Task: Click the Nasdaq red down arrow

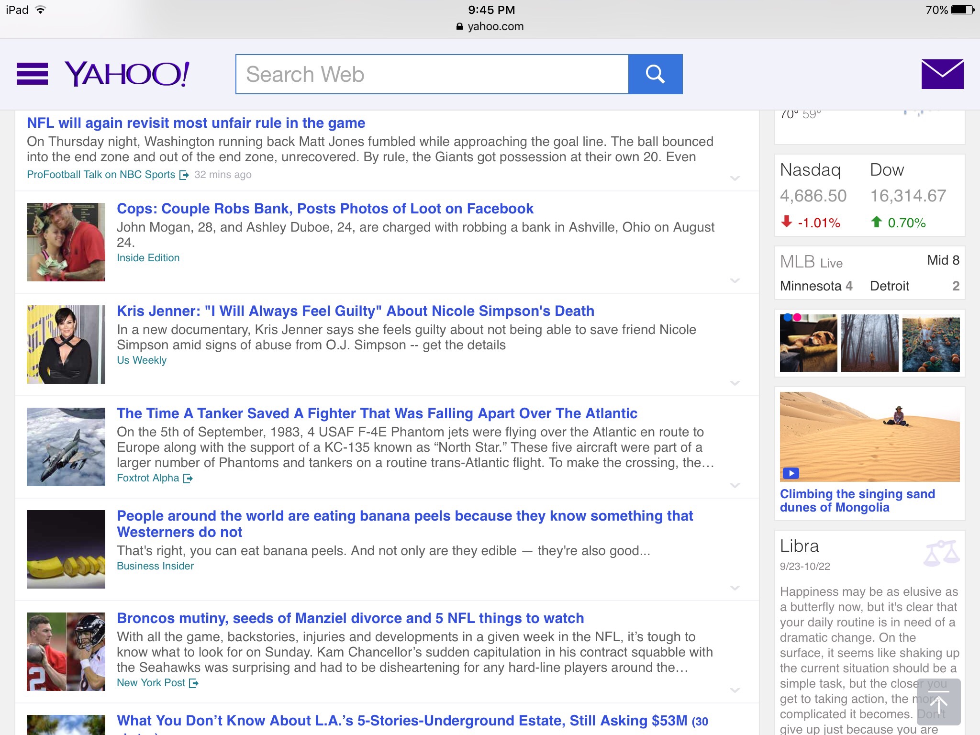Action: [x=786, y=221]
